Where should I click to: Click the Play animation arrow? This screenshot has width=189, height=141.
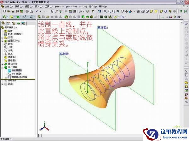click(x=163, y=17)
